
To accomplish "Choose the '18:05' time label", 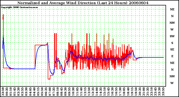I will tap(124, 92).
